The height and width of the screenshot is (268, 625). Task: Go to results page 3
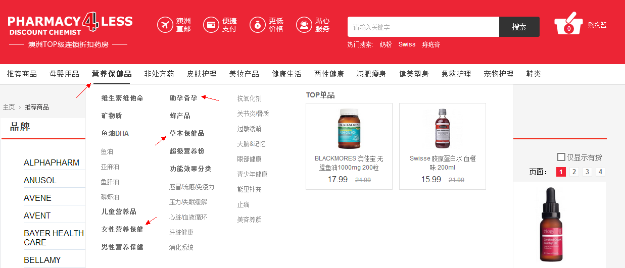pos(587,172)
